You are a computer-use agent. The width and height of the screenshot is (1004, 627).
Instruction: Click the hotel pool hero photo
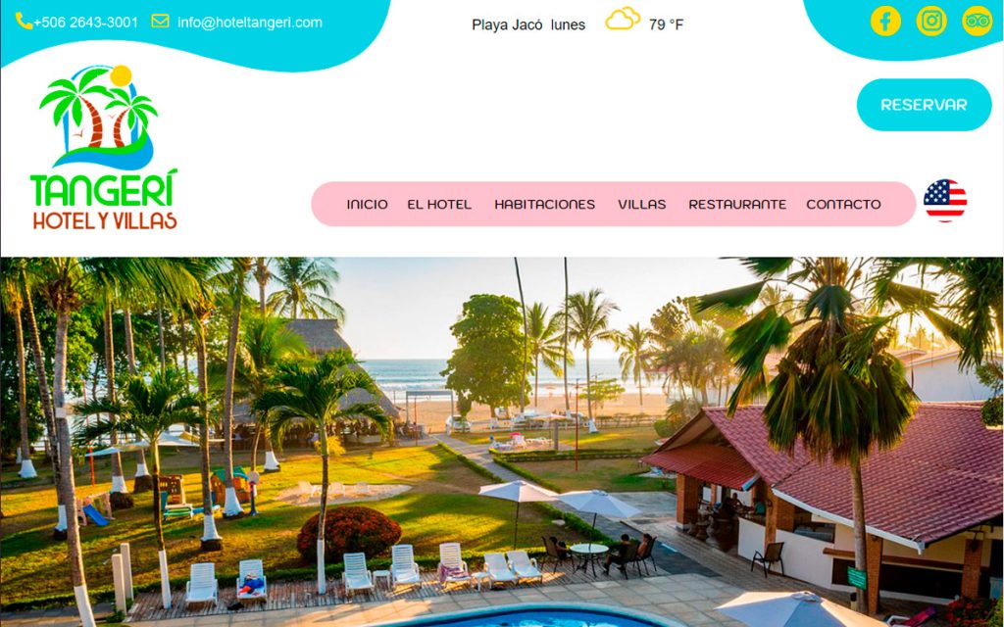coord(502,442)
